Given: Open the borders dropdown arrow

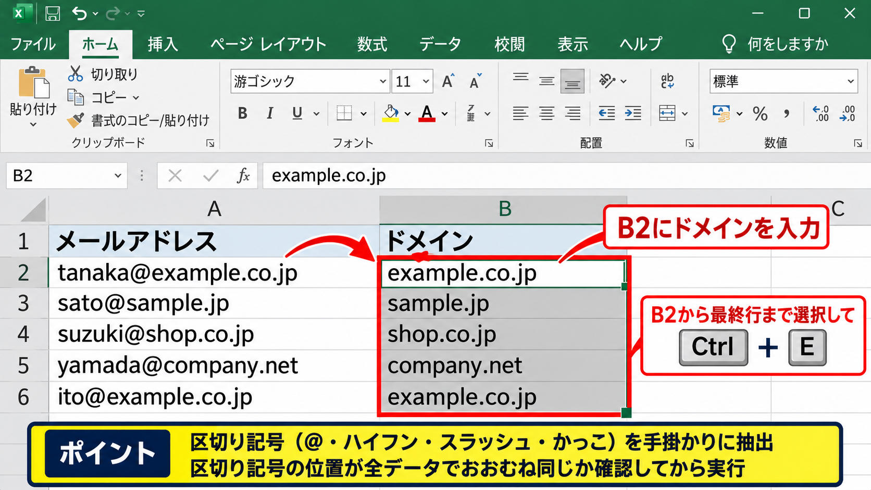Looking at the screenshot, I should coord(364,114).
